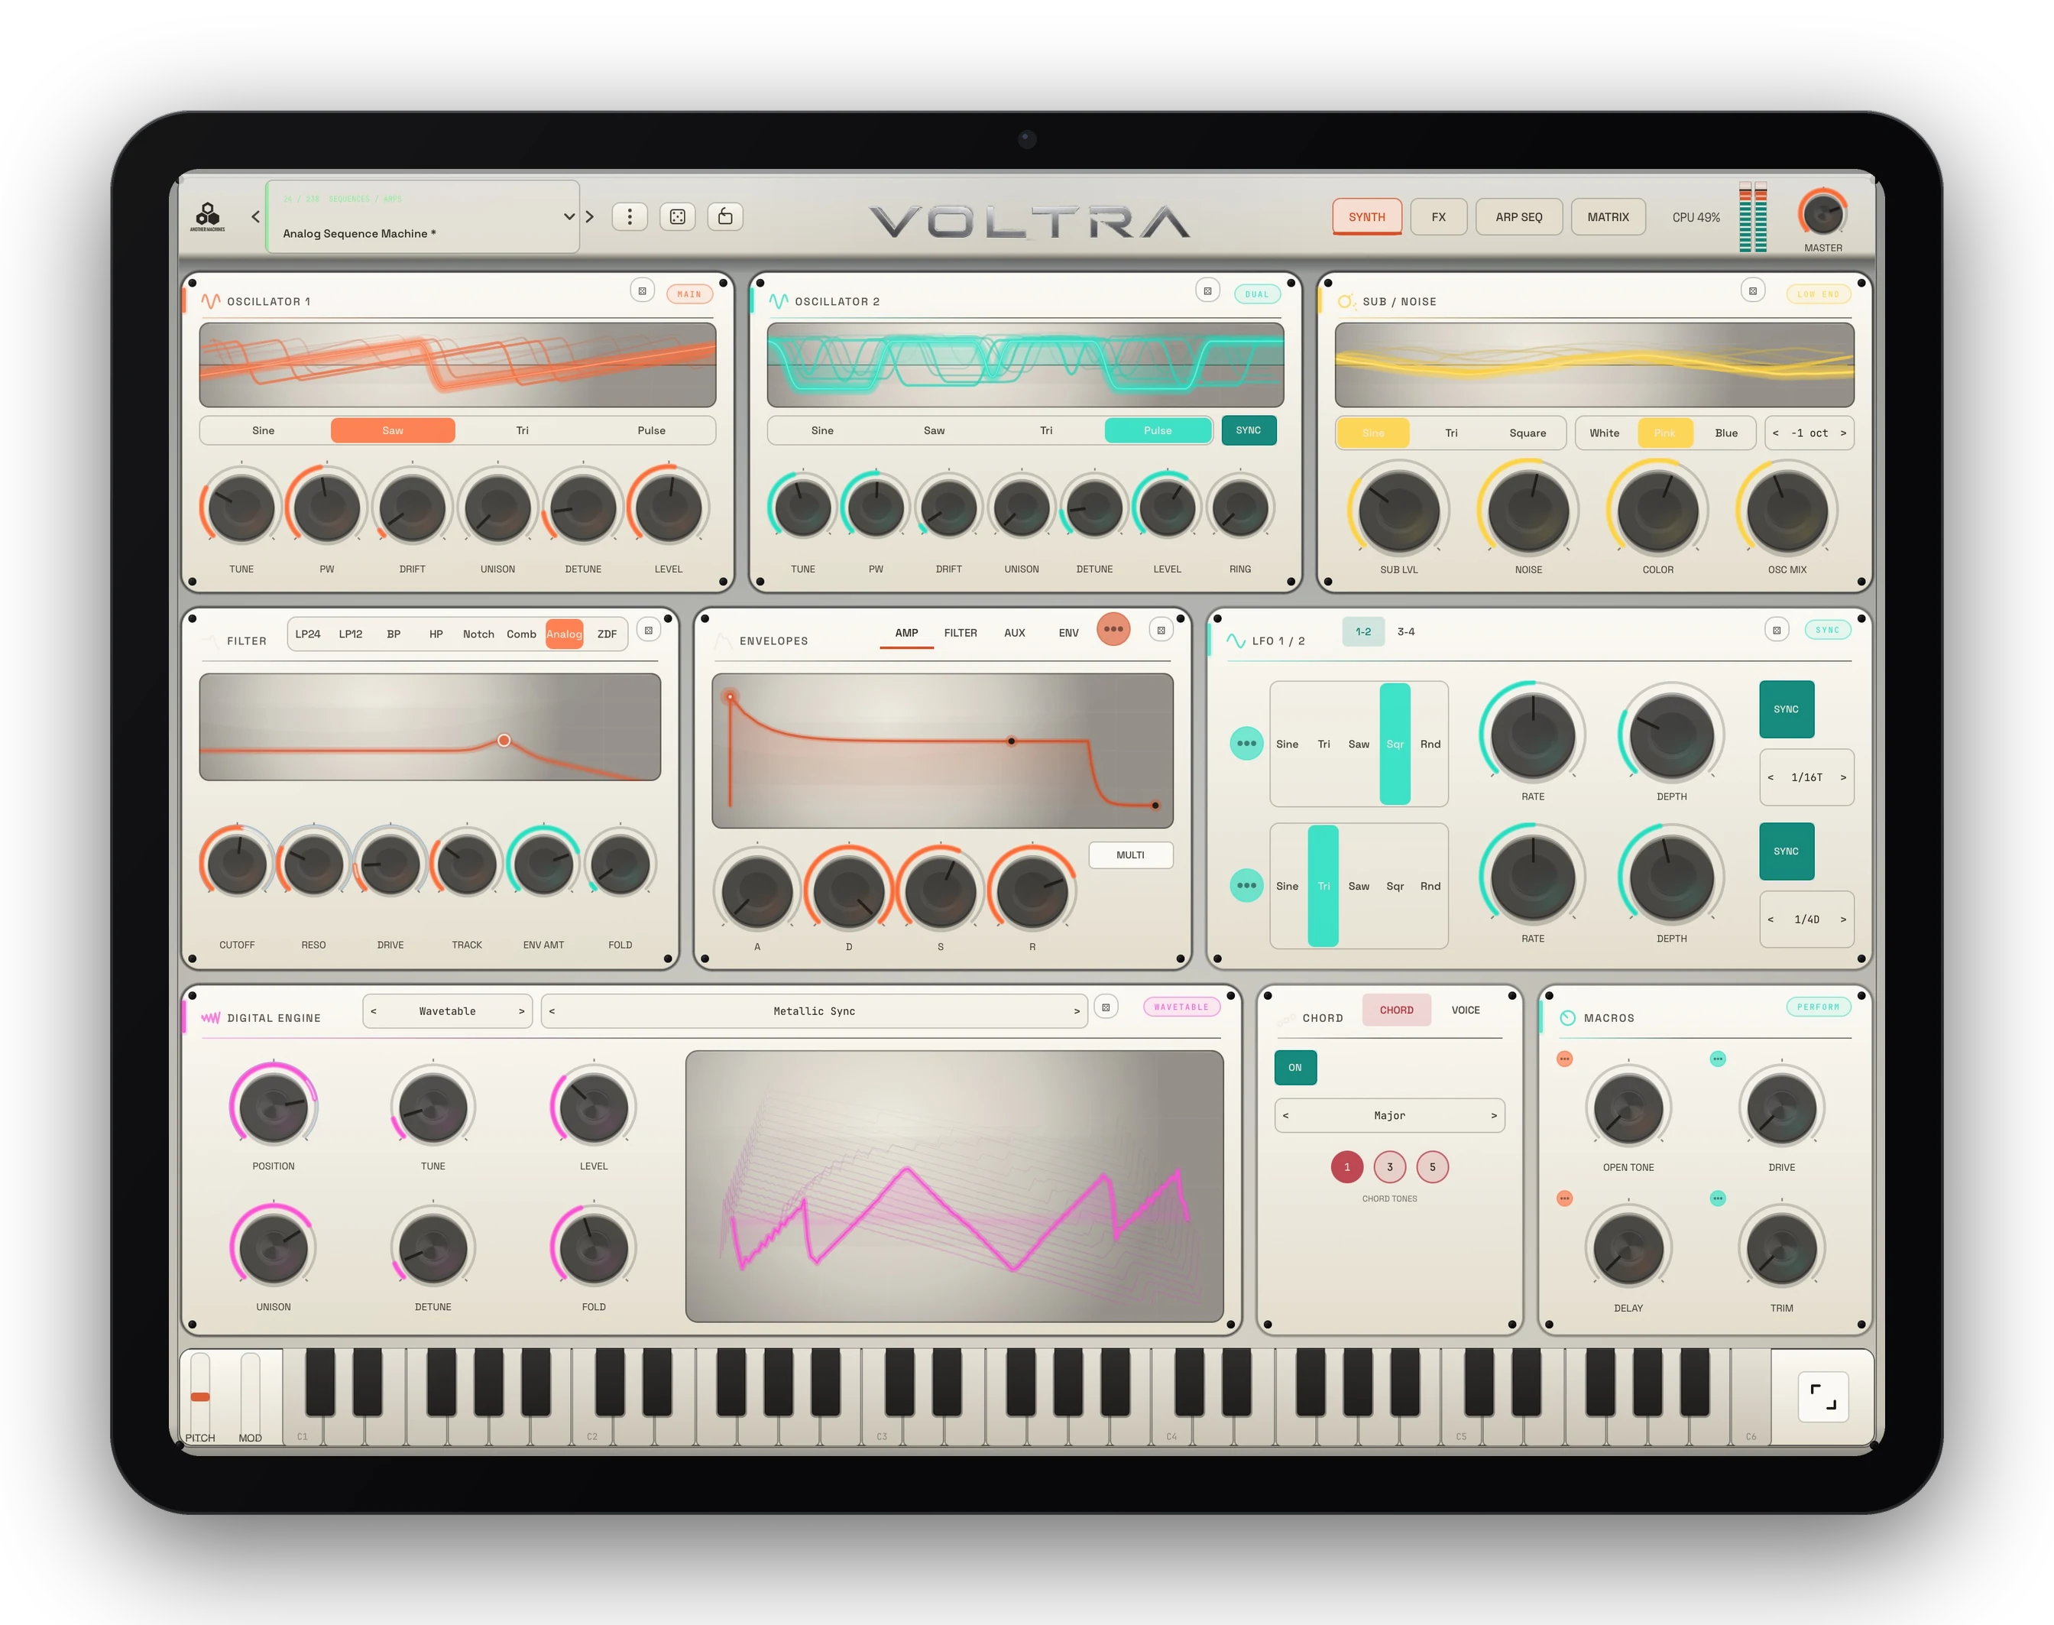Expand keyboard with the fullscreen corner icon
This screenshot has width=2054, height=1625.
(1823, 1396)
